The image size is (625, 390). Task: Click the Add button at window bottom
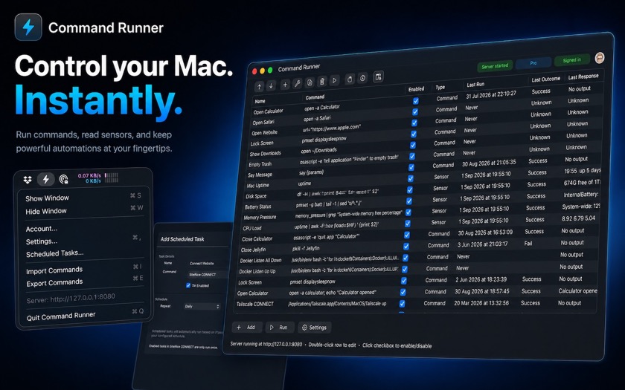(247, 327)
